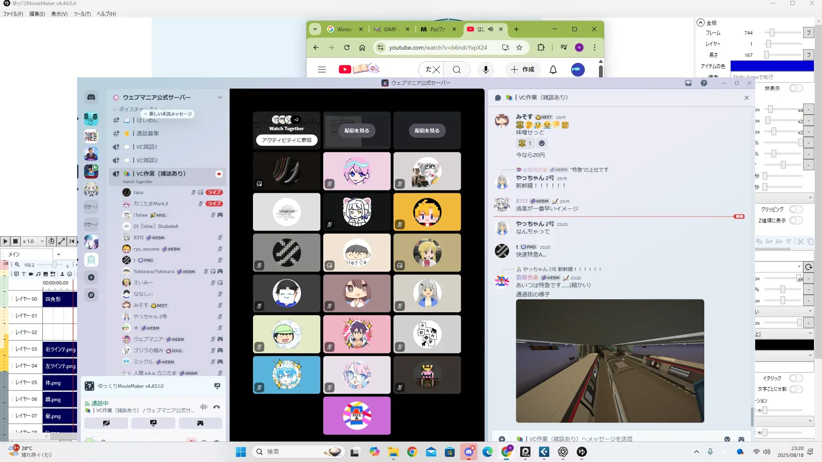Open playback speed x1.0 dropdown

[33, 241]
